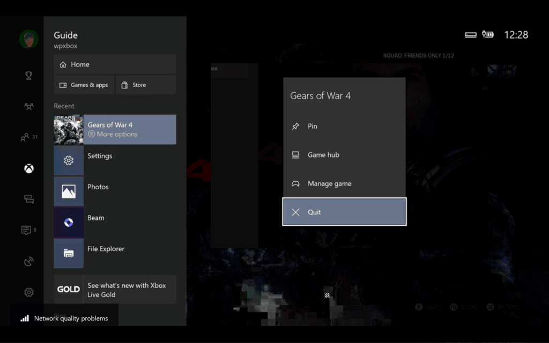Click the Gears of War 4 cover thumbnail

[x=69, y=130]
